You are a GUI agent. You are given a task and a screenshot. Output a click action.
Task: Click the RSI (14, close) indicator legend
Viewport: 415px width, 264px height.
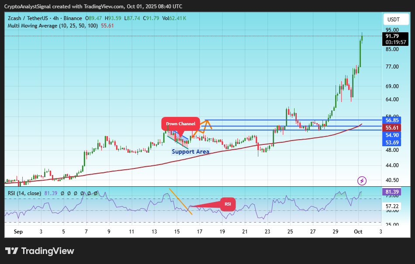(x=24, y=193)
